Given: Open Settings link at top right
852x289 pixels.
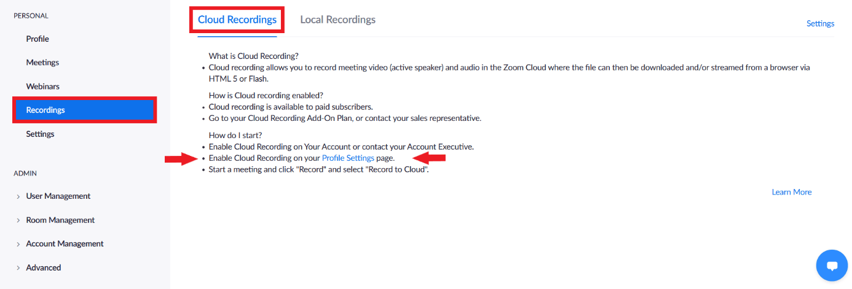Looking at the screenshot, I should [x=820, y=23].
